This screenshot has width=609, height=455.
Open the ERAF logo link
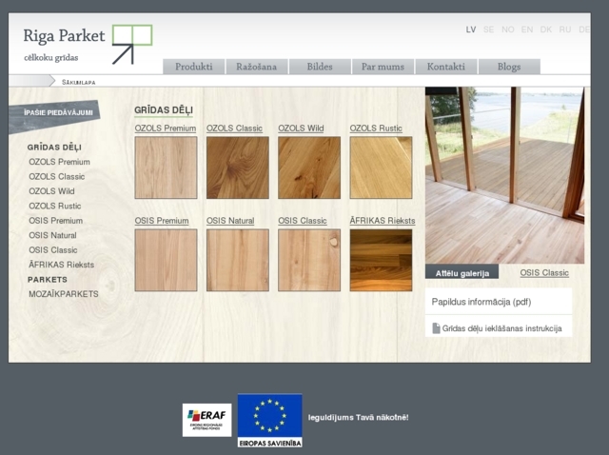(206, 419)
